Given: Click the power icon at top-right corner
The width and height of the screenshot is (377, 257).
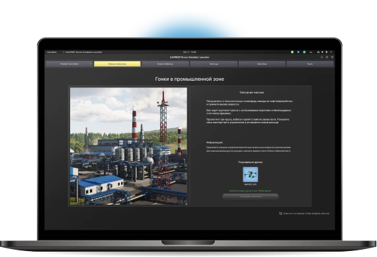Looking at the screenshot, I should point(331,52).
